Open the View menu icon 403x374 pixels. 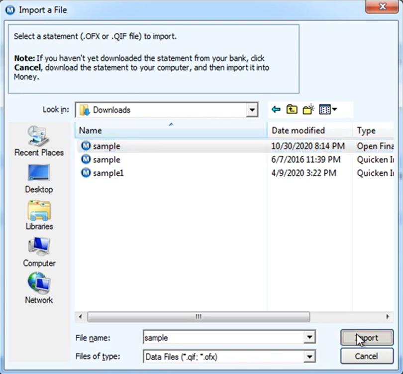(x=328, y=110)
